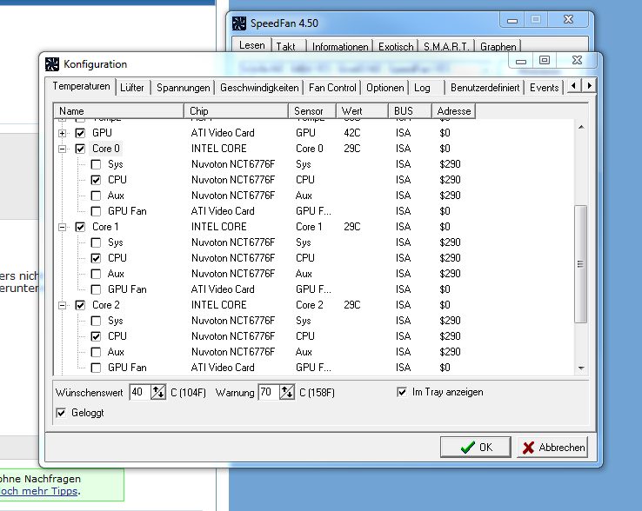Uncheck CPU under Core 2
642x511 pixels.
(x=96, y=336)
